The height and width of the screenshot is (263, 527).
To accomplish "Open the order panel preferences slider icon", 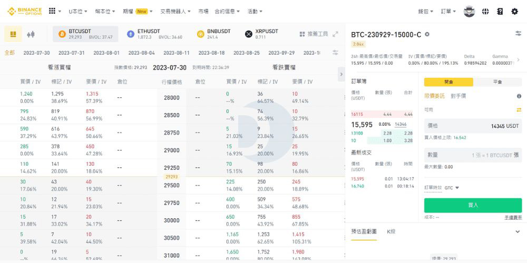I will tap(518, 33).
